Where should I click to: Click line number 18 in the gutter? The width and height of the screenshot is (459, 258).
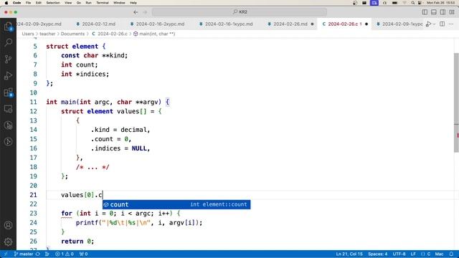34,167
